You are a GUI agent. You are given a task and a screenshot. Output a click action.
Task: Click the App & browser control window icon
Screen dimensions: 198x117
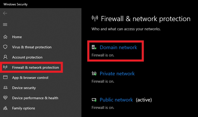point(5,78)
